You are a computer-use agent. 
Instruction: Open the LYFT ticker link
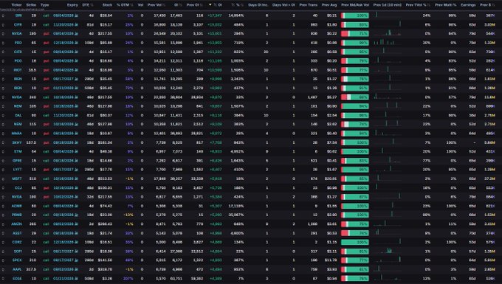coord(17,170)
